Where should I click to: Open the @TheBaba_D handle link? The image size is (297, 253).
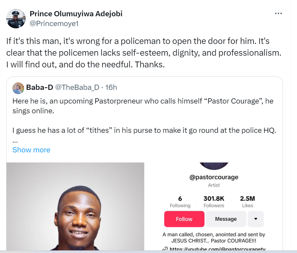(x=77, y=87)
